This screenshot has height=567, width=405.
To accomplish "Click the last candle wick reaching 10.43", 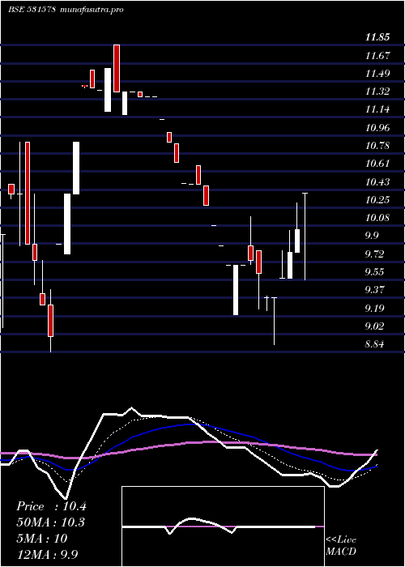I will click(x=305, y=237).
